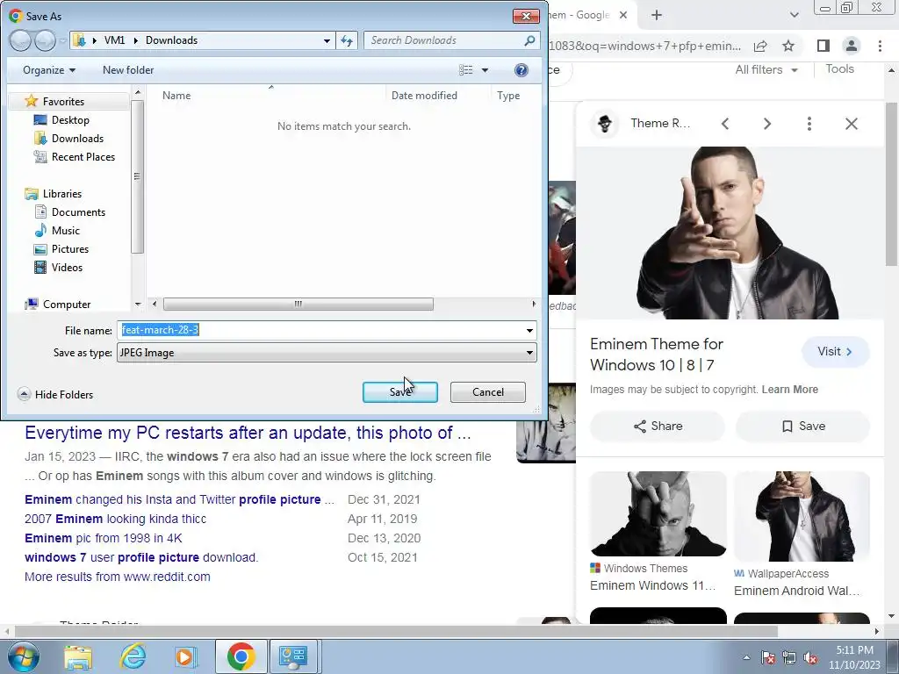Viewport: 899px width, 674px height.
Task: Open a new Chrome tab with plus button
Action: tap(657, 16)
